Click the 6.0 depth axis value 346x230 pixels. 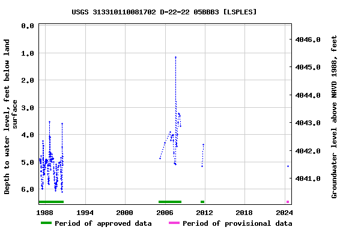click(x=28, y=189)
